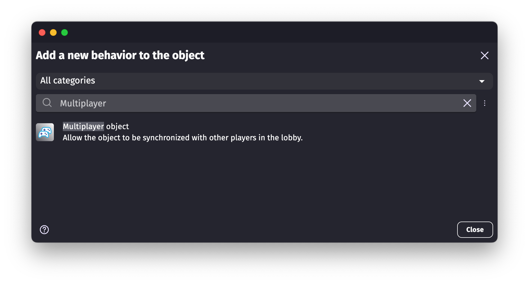Expand the category filter selector

264,81
